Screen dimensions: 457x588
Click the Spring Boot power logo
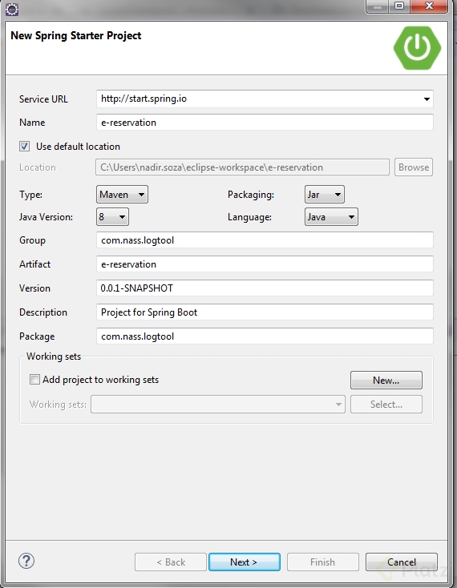pyautogui.click(x=417, y=47)
